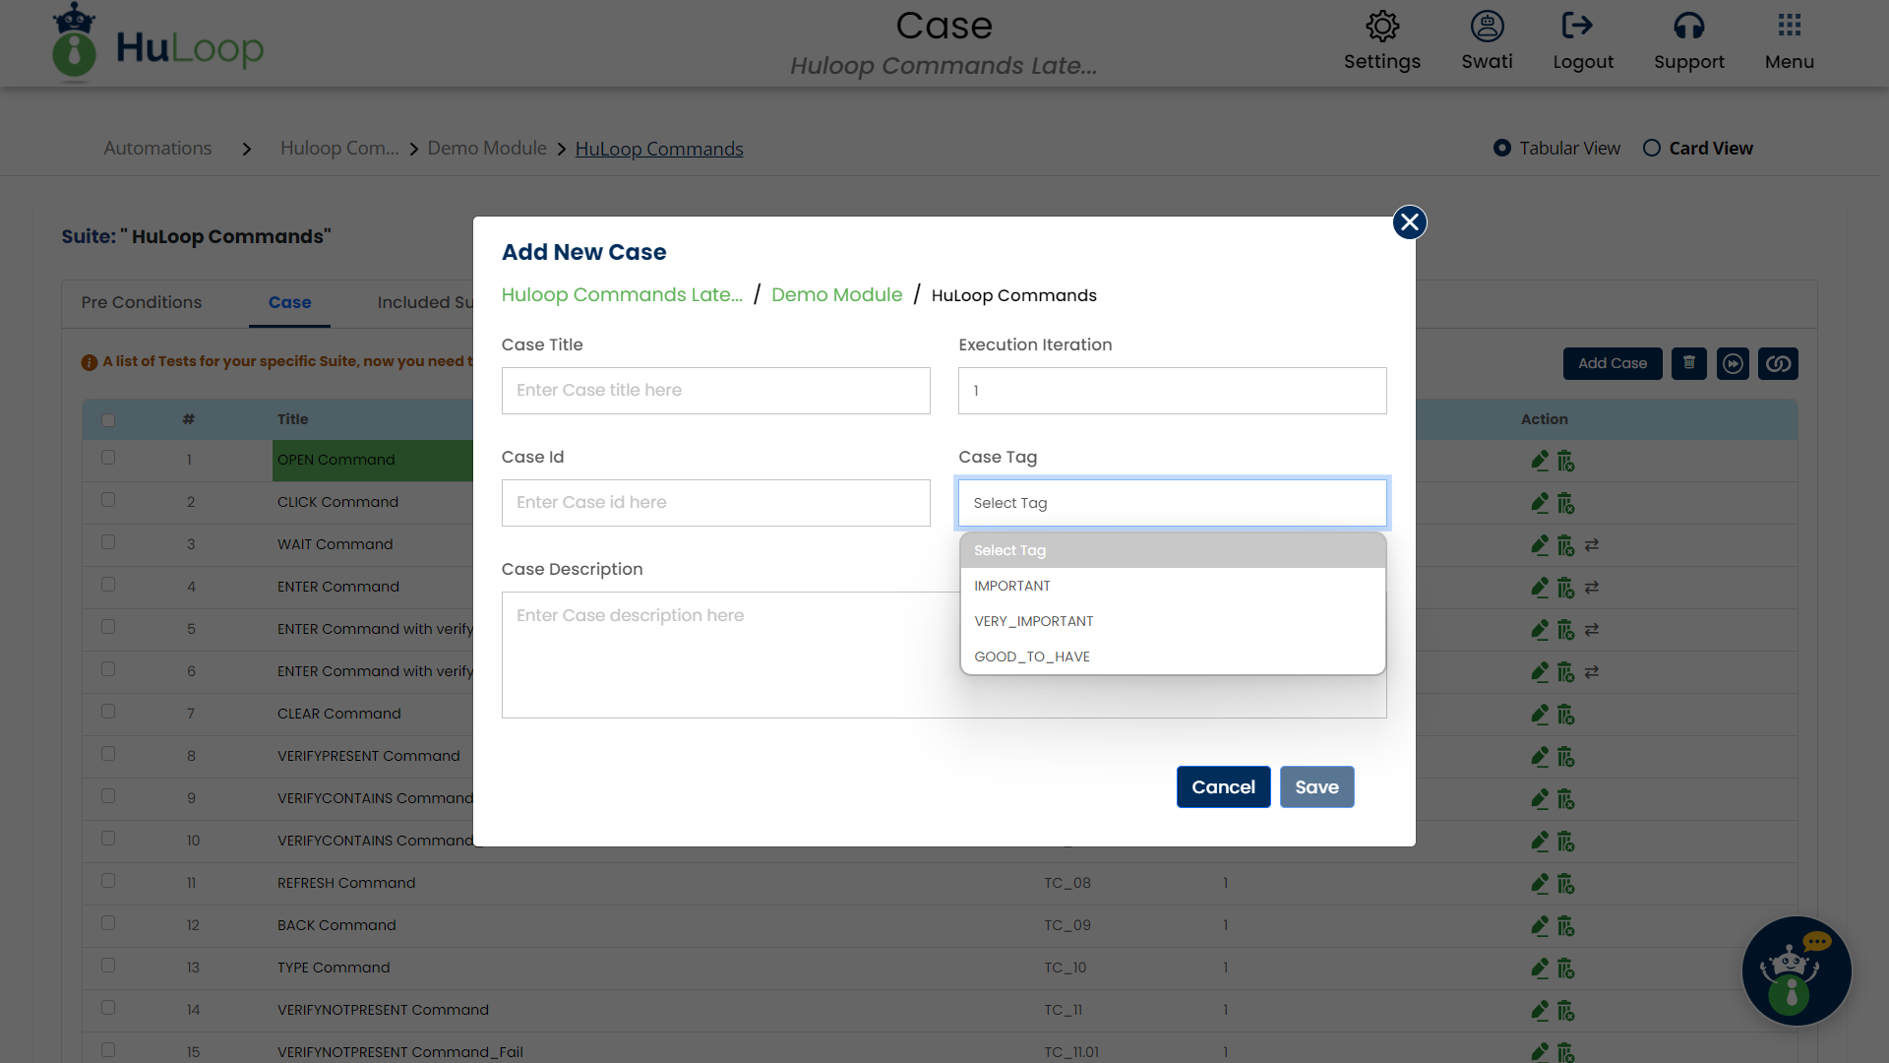Edit the CLEAR Command row
The width and height of the screenshot is (1889, 1063).
pos(1540,714)
